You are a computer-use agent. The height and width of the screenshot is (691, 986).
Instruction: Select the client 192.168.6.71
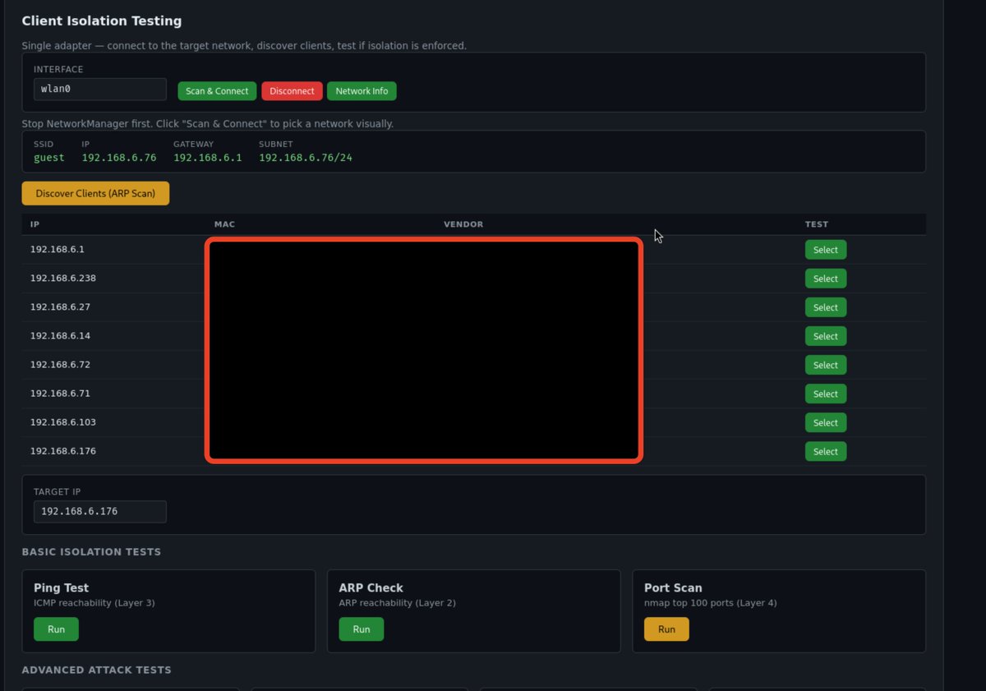[826, 394]
